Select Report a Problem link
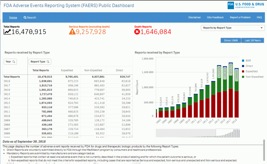 (240, 18)
